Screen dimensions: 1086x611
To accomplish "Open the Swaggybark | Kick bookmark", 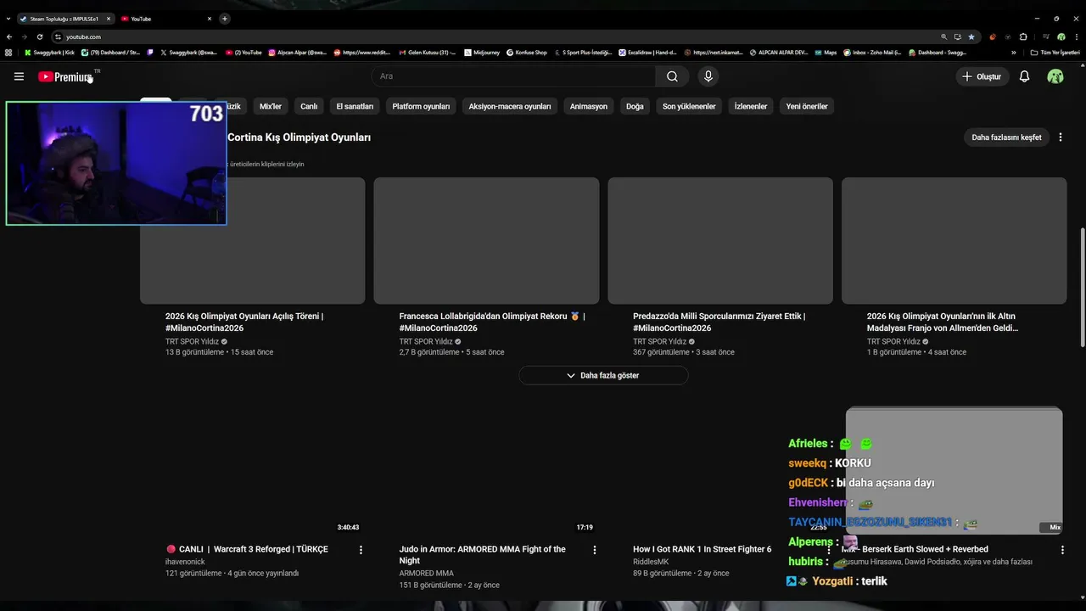I will point(50,53).
